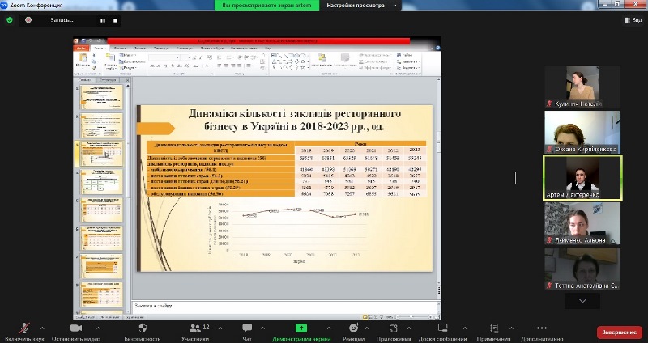648x343 pixels.
Task: Open the Чат chat panel
Action: click(249, 328)
